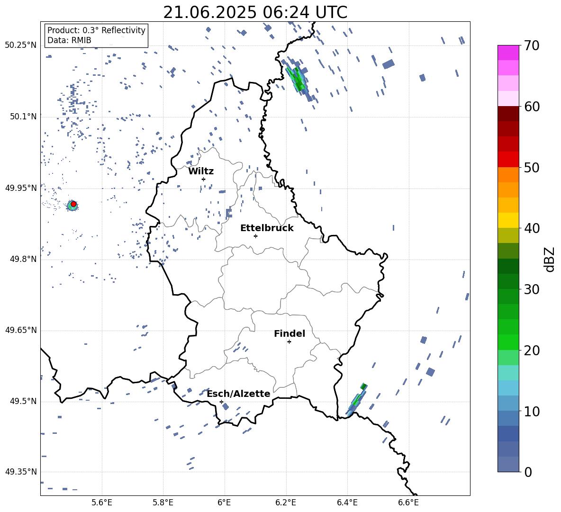Click the 50.1°N latitude tick label
Viewport: 561px width, 512px height.
pos(23,117)
